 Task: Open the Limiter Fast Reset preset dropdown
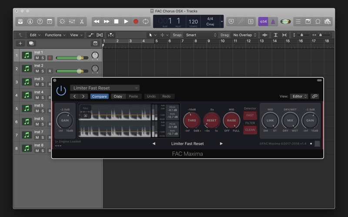(x=105, y=88)
